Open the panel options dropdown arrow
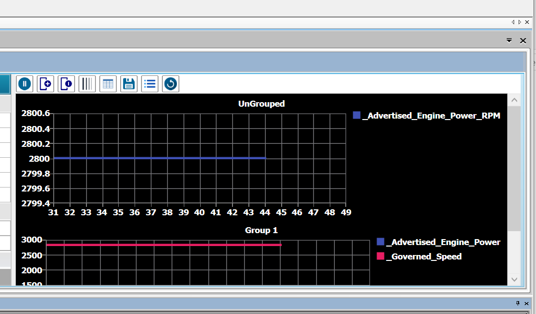Screen dimensions: 536x314 pyautogui.click(x=509, y=41)
